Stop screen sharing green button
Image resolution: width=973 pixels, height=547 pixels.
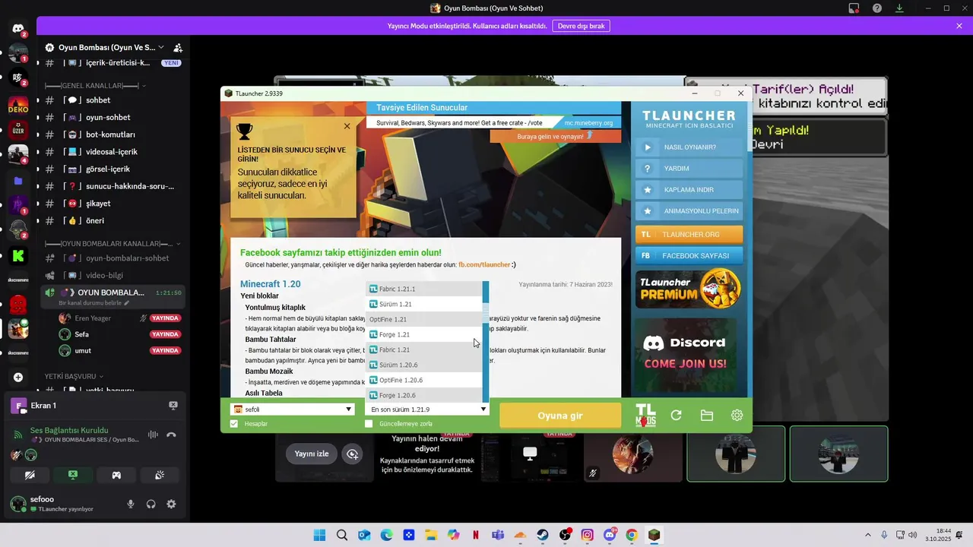[73, 475]
